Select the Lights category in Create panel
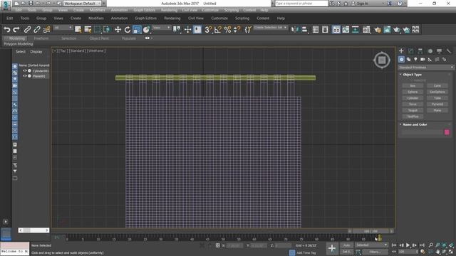Screen dimensions: 456x256 (415, 59)
